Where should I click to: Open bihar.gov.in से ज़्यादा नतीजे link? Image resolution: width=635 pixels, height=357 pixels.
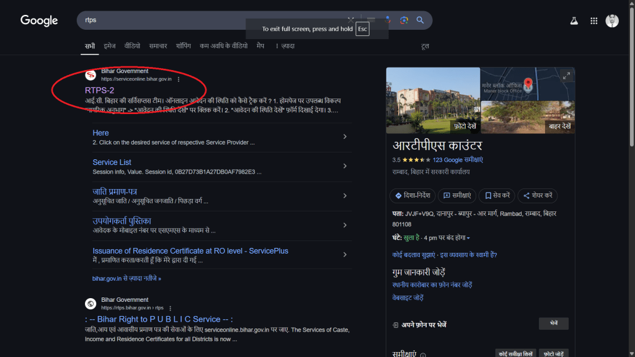click(x=127, y=278)
